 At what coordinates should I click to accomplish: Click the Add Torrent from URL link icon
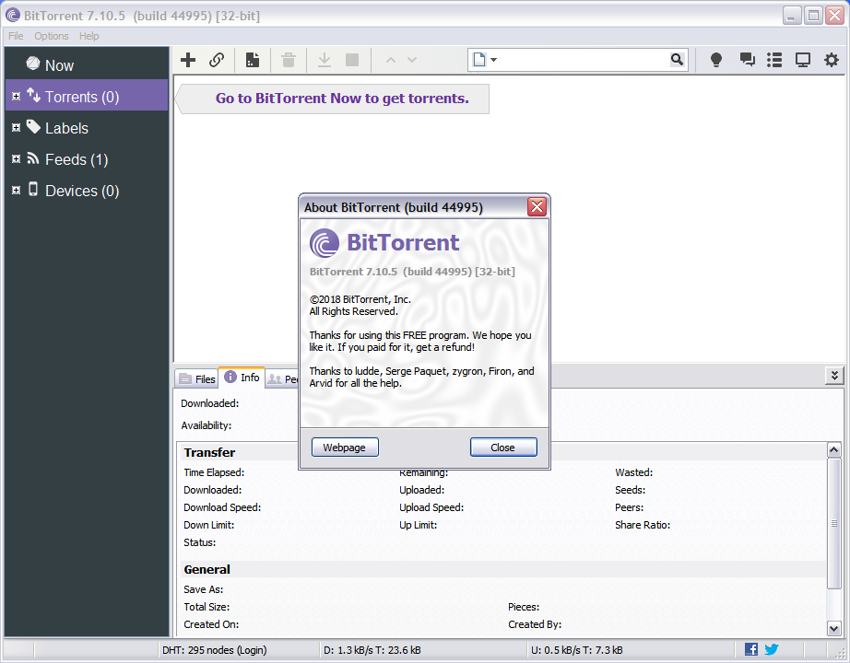(x=217, y=60)
